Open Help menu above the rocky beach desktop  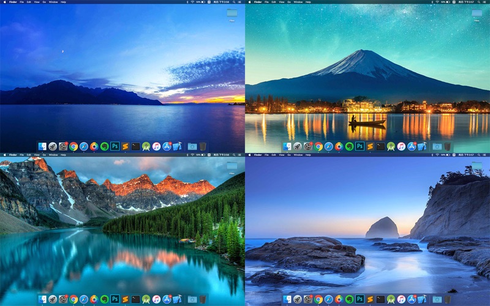coord(308,155)
